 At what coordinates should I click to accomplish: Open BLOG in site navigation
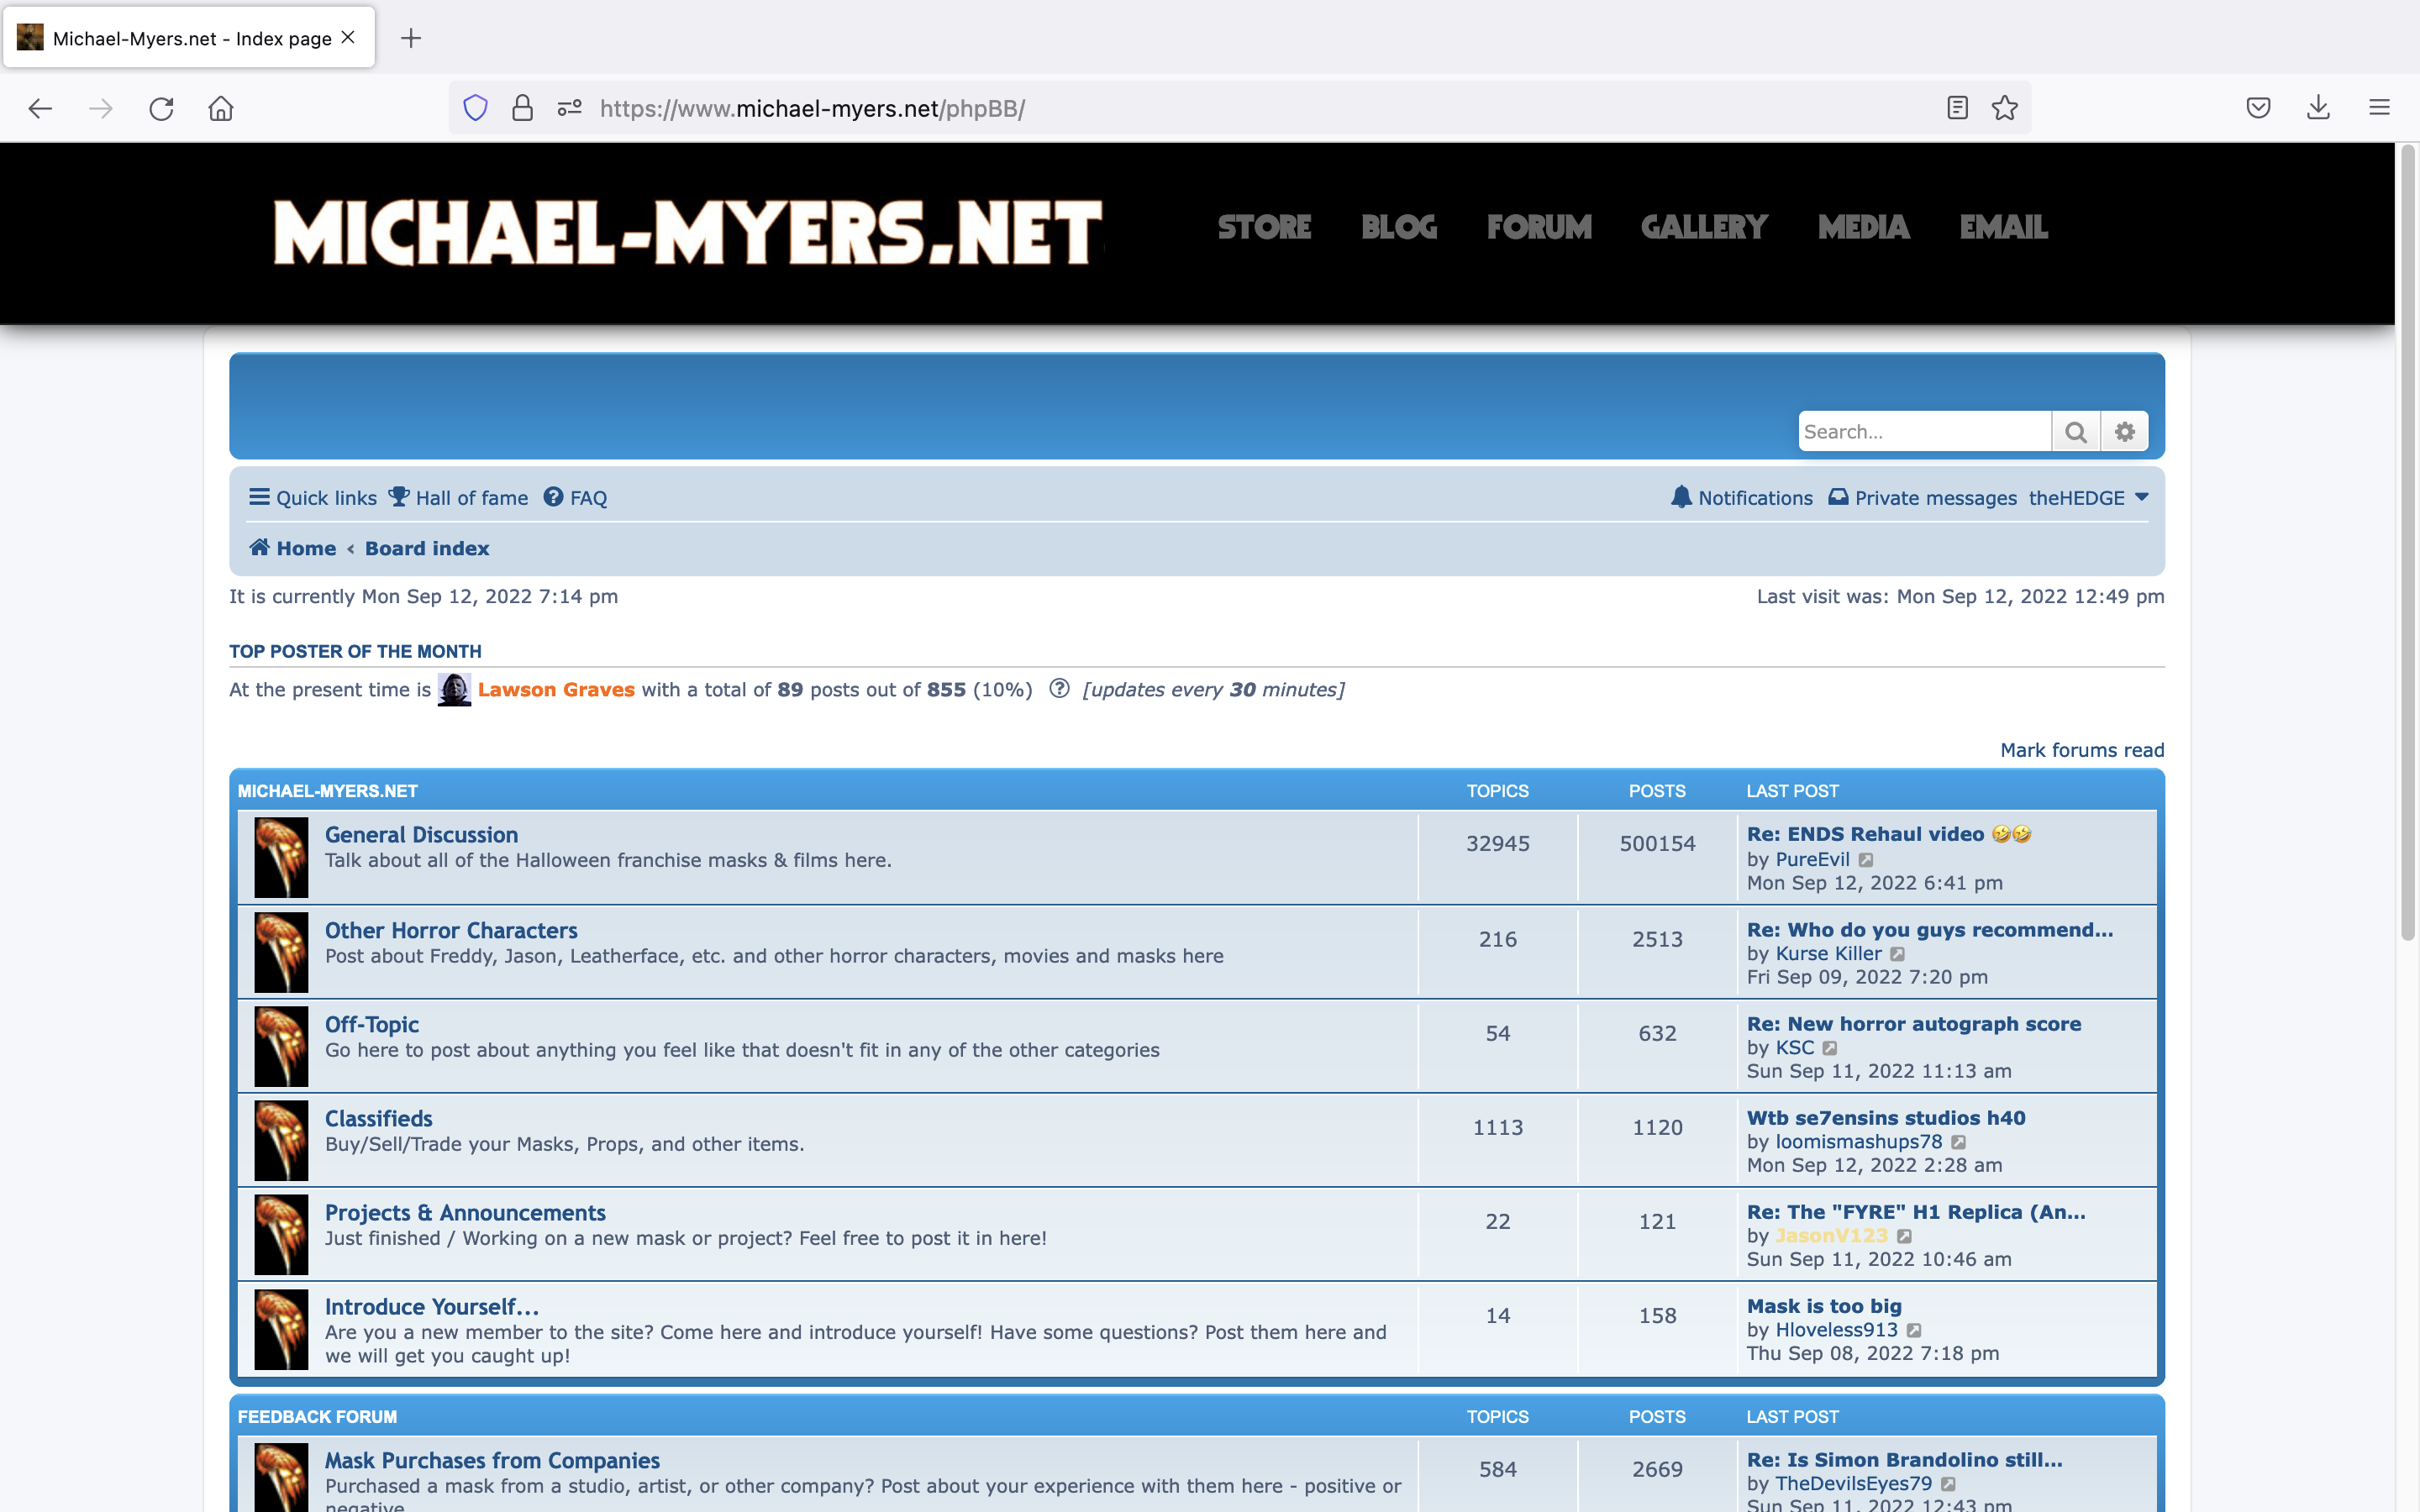(1399, 228)
